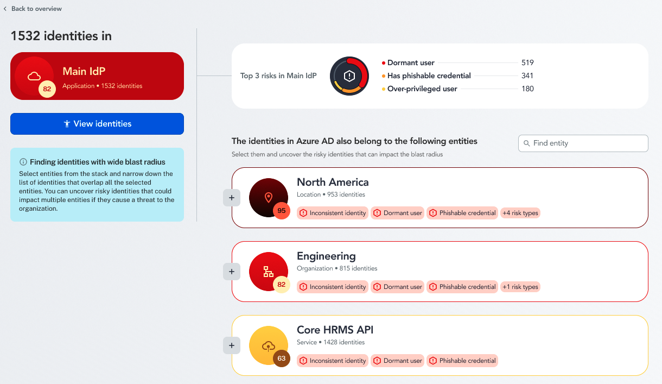This screenshot has height=384, width=662.
Task: Open North America entity title
Action: tap(333, 182)
